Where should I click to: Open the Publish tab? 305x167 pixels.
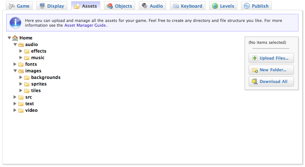click(256, 6)
